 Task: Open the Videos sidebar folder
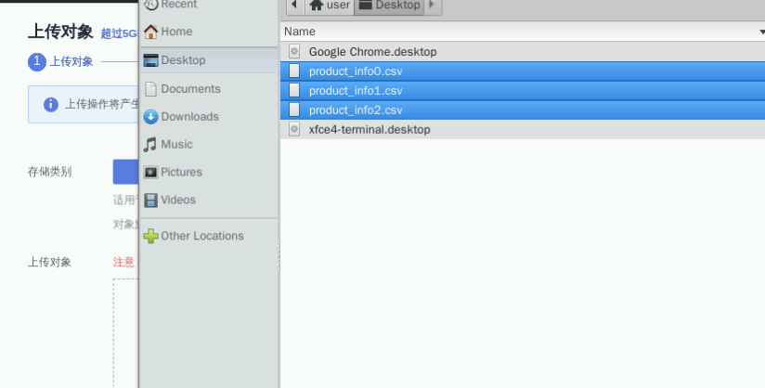pos(178,200)
